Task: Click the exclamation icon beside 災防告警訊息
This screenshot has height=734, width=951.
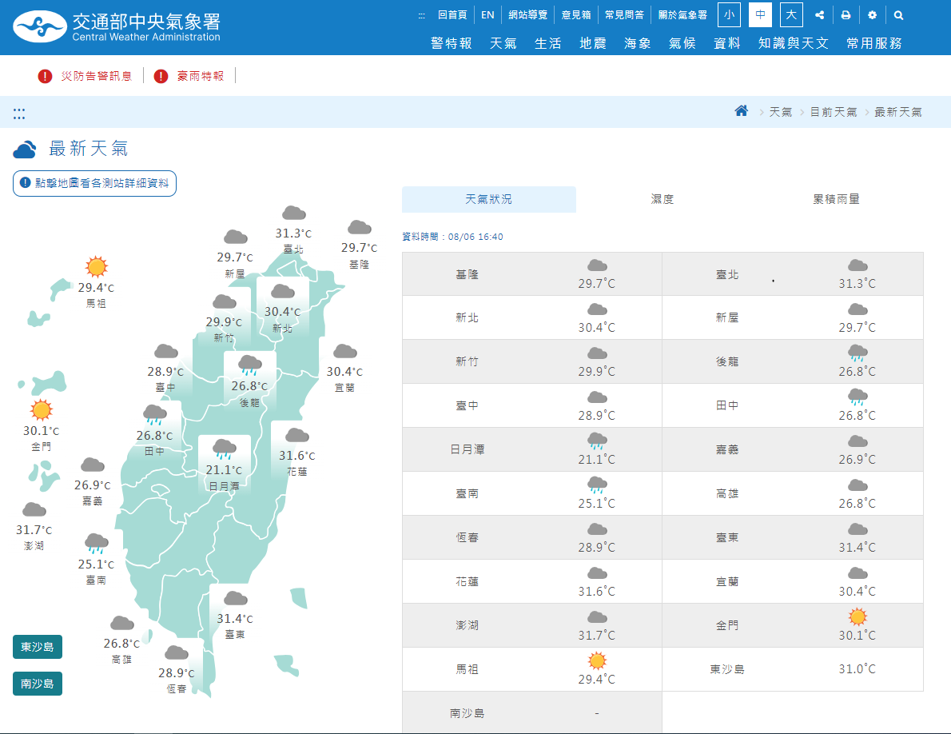Action: point(46,76)
